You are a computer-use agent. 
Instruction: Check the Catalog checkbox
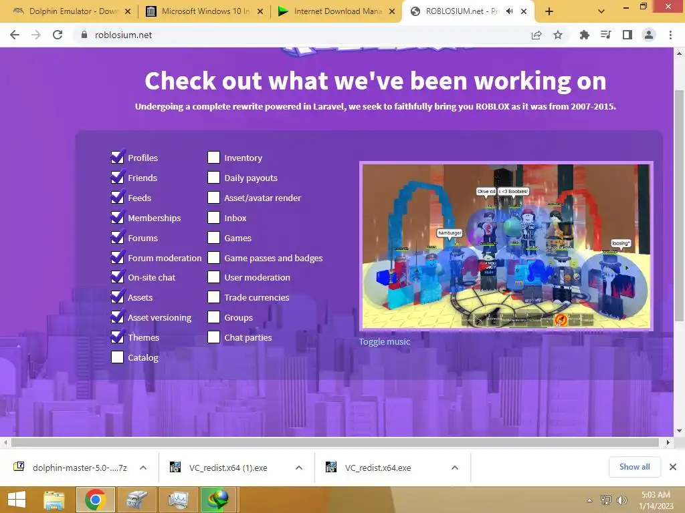pos(117,357)
